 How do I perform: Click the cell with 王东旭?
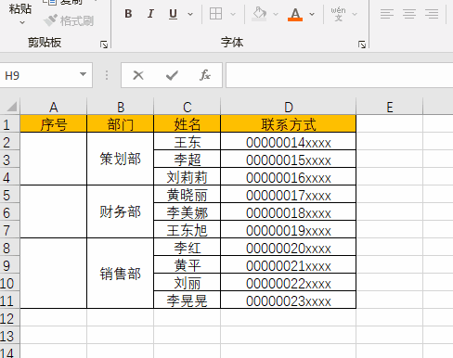[188, 230]
